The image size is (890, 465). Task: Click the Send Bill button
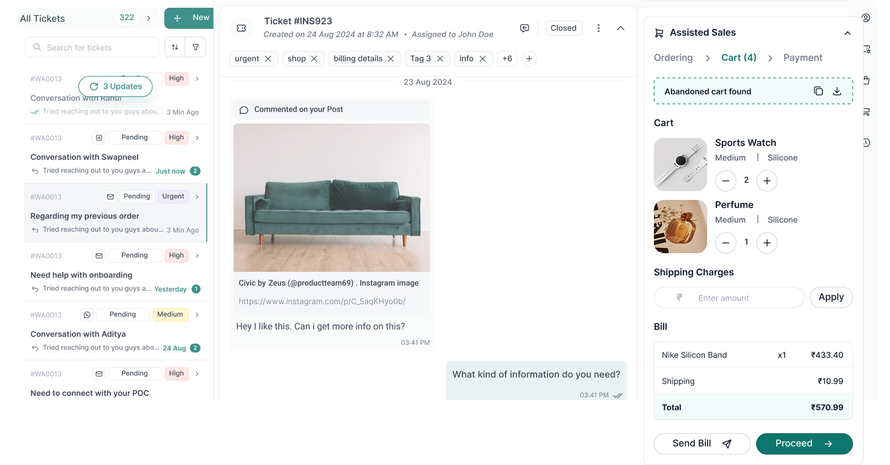(x=702, y=443)
